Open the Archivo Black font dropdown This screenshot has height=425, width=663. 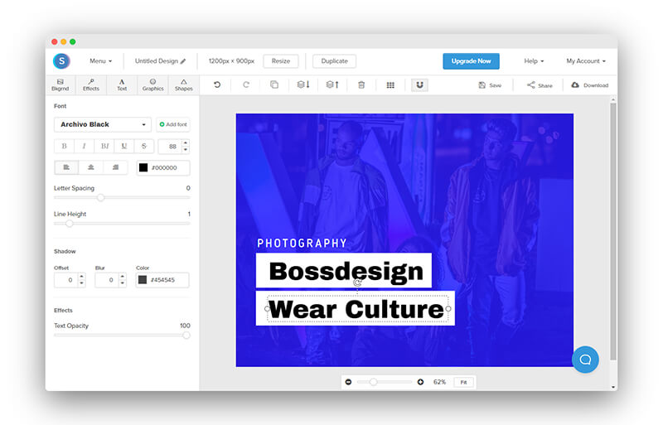pyautogui.click(x=103, y=124)
